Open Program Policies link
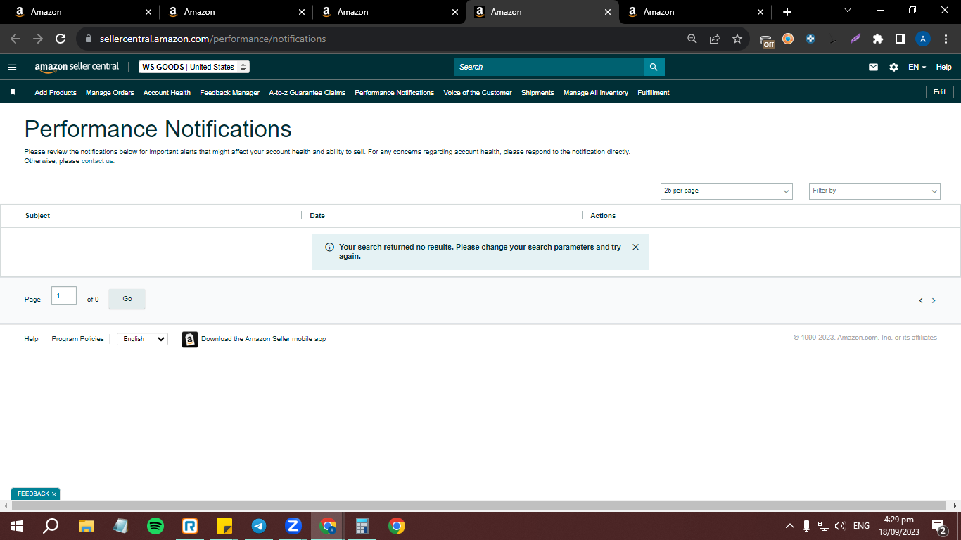Viewport: 961px width, 540px height. pos(77,339)
